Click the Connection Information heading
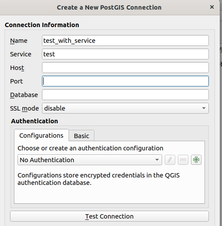This screenshot has width=222, height=226. pyautogui.click(x=42, y=25)
